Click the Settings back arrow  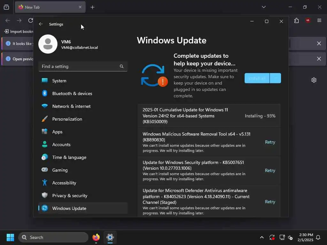point(41,24)
